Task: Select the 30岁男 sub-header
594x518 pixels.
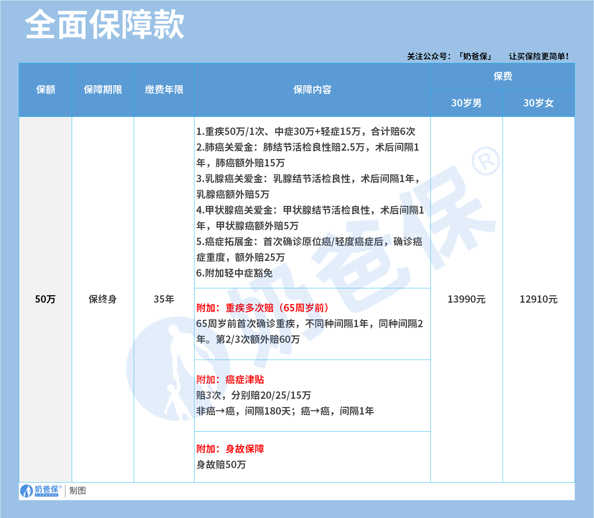Action: (x=466, y=103)
